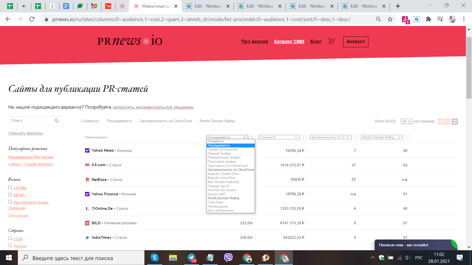Click запросить индивидуальное решение link
This screenshot has height=265, width=472.
click(x=153, y=107)
